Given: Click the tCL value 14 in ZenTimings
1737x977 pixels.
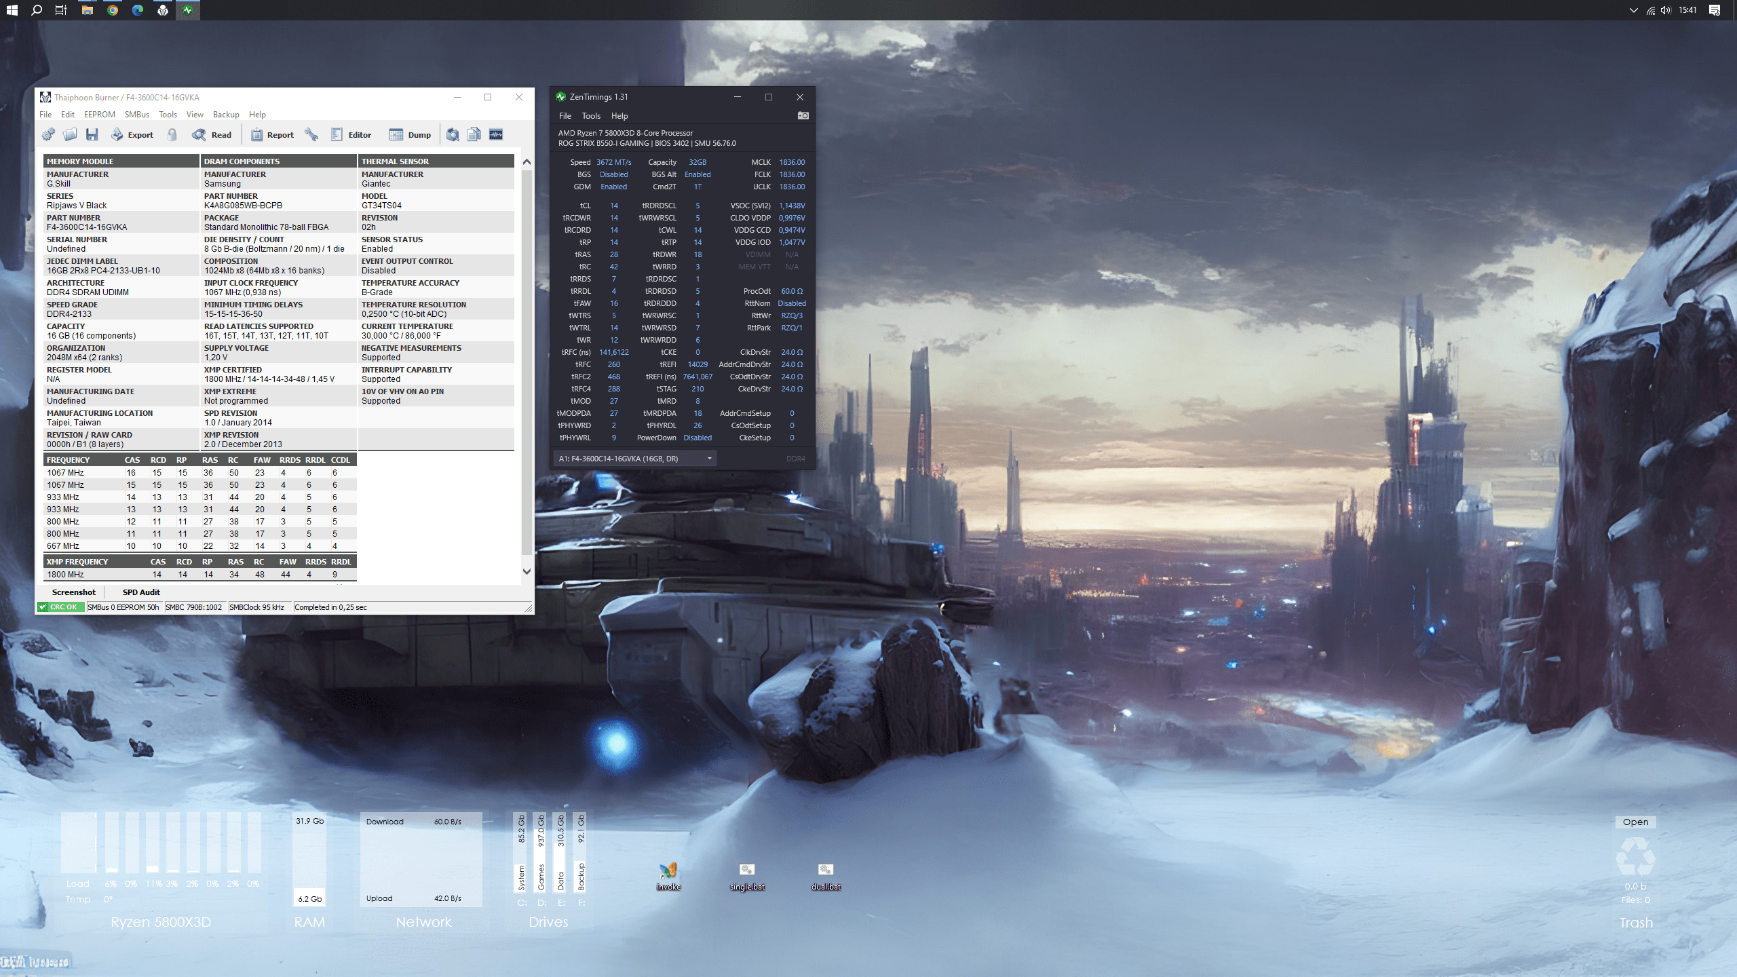Looking at the screenshot, I should click(614, 206).
